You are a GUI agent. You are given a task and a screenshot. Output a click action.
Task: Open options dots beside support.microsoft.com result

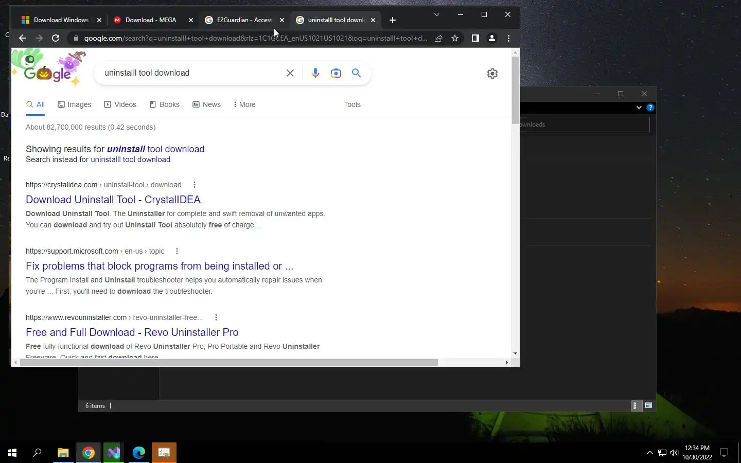point(177,251)
